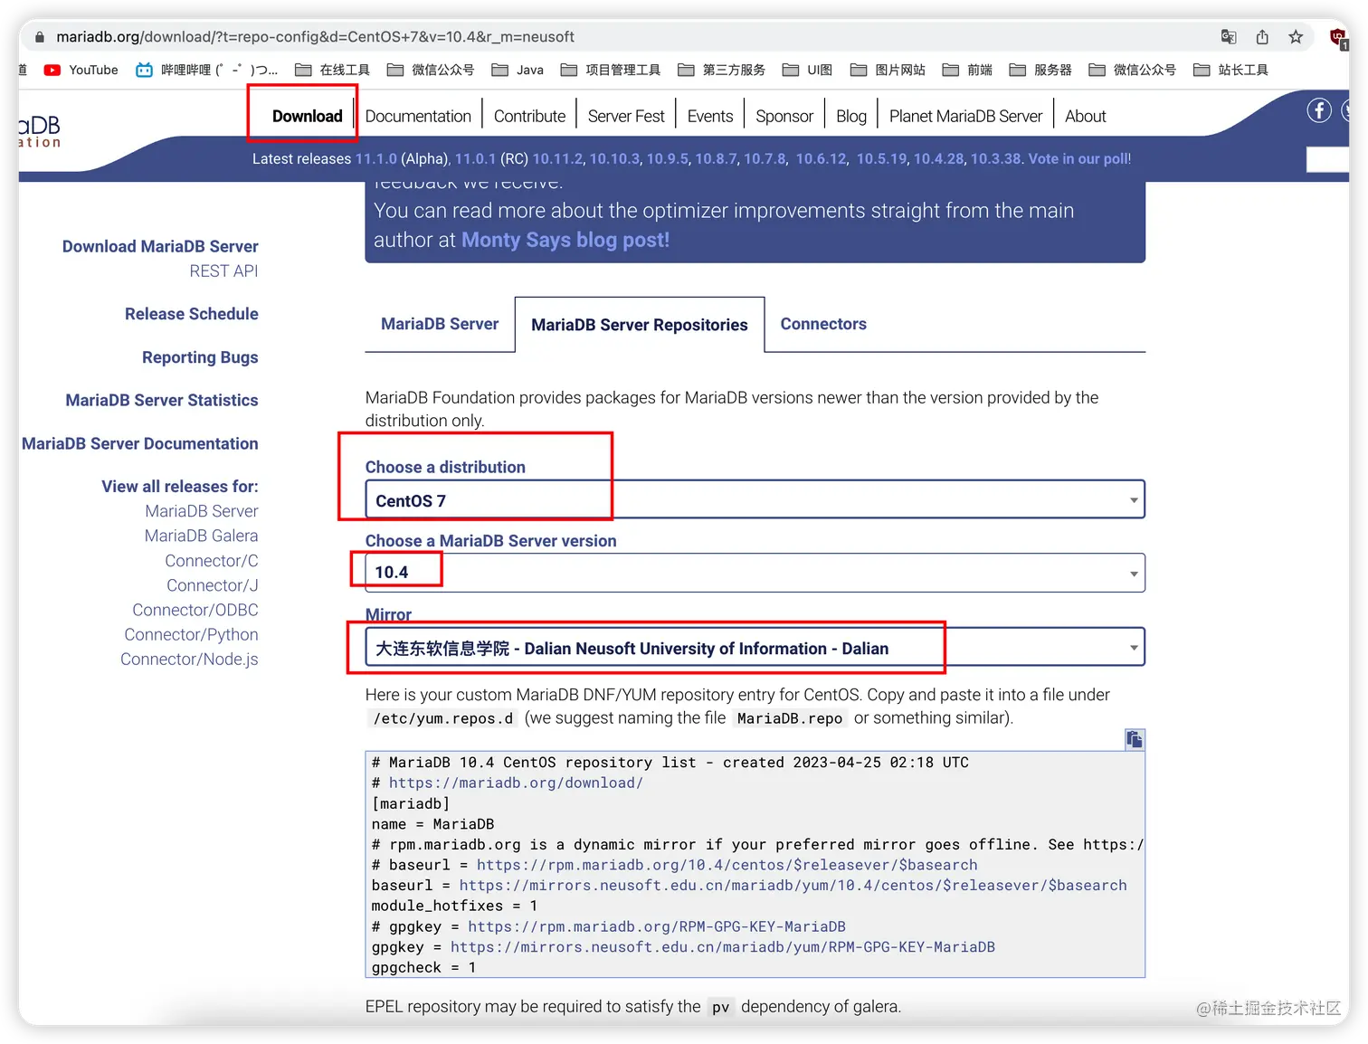
Task: Open the Contribute menu item
Action: point(529,116)
